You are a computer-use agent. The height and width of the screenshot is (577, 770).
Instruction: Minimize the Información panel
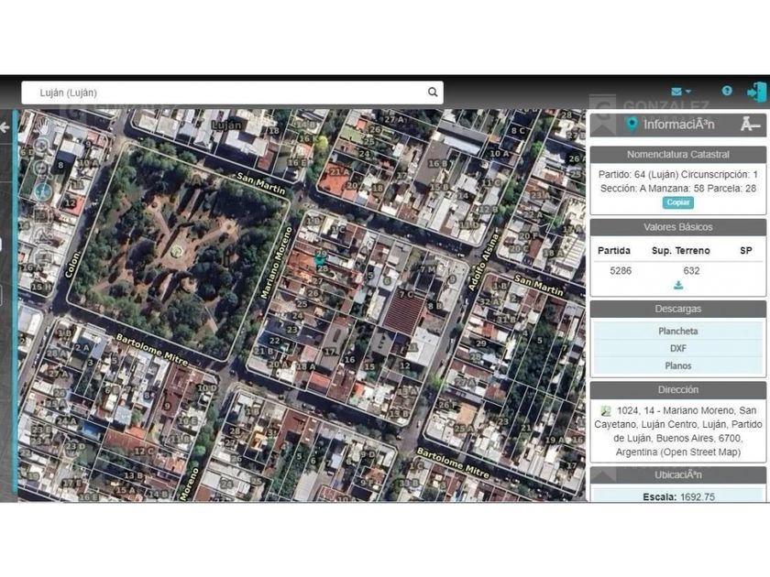(750, 125)
